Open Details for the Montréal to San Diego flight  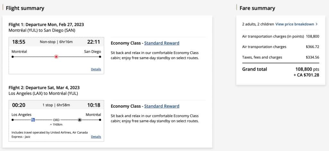[96, 69]
